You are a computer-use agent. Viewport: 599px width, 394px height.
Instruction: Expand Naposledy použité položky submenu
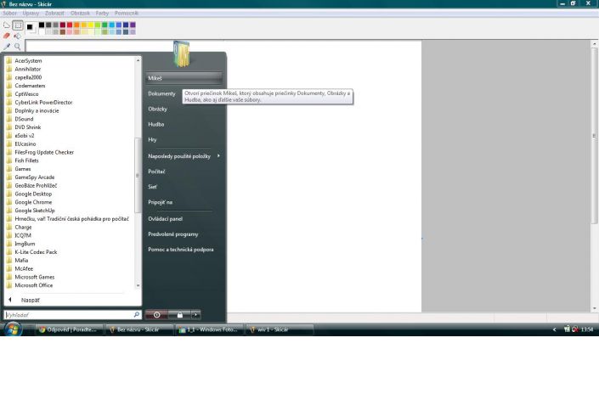(218, 155)
